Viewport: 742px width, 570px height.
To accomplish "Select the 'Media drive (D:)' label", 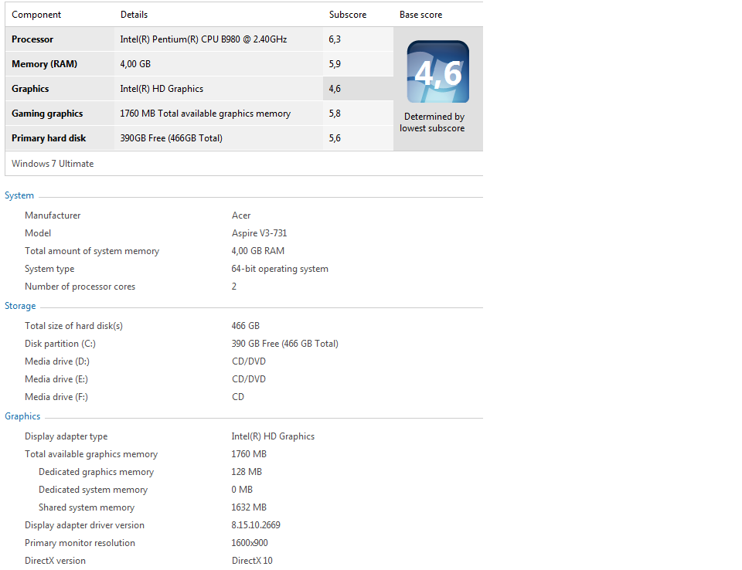I will coord(57,361).
